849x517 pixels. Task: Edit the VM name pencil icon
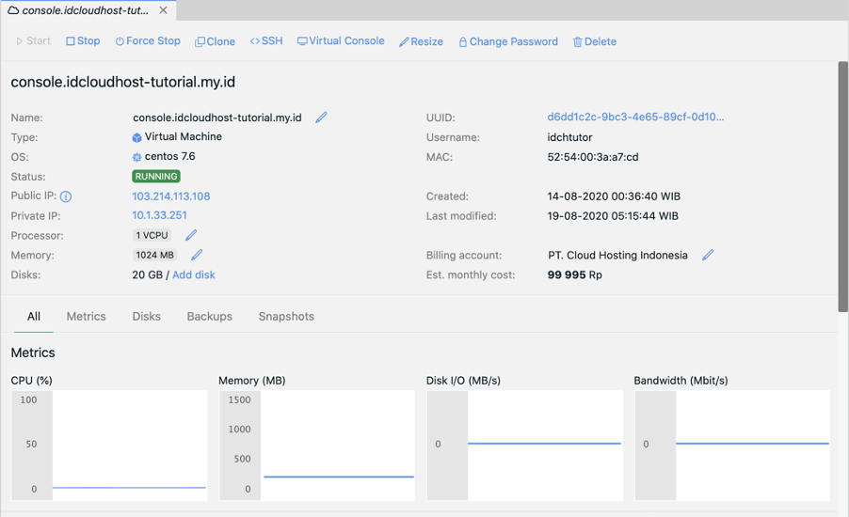pos(321,117)
